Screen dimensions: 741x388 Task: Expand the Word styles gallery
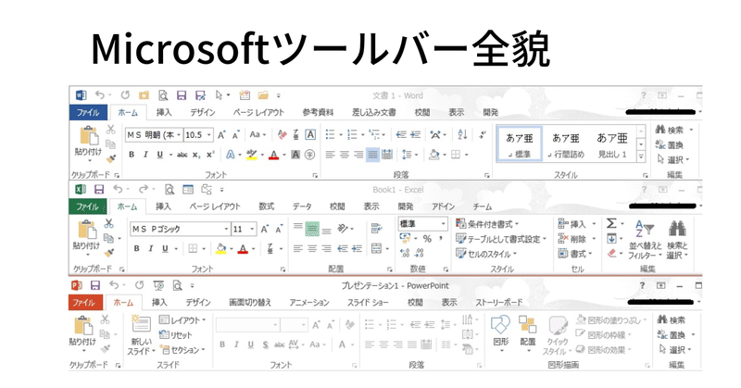[x=641, y=156]
